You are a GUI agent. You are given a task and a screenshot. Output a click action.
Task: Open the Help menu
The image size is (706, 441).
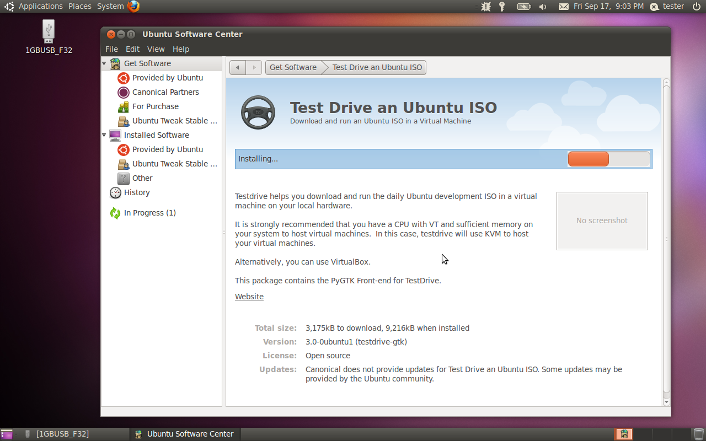[181, 49]
